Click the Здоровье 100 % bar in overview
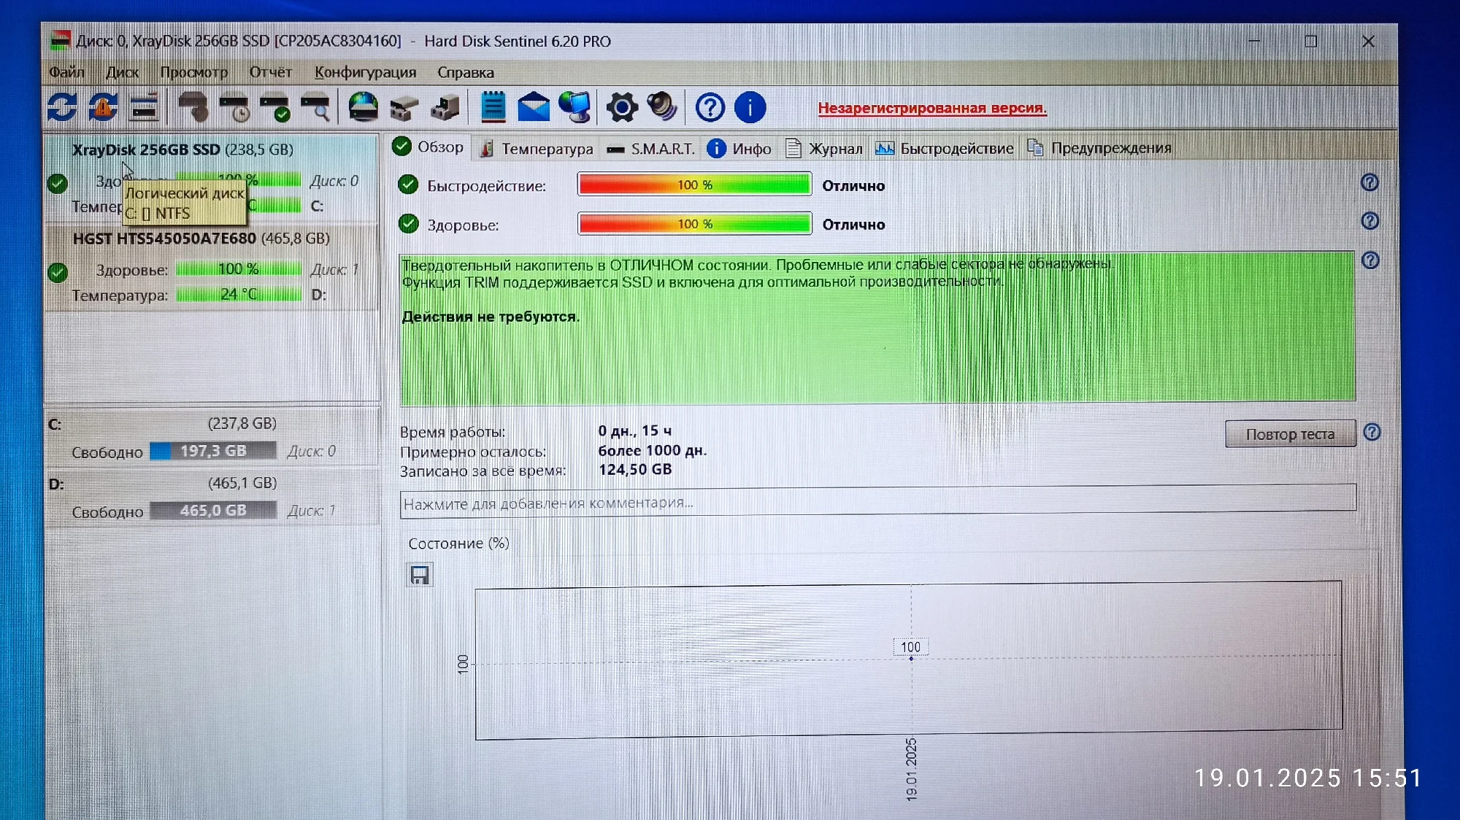1460x820 pixels. [x=694, y=224]
